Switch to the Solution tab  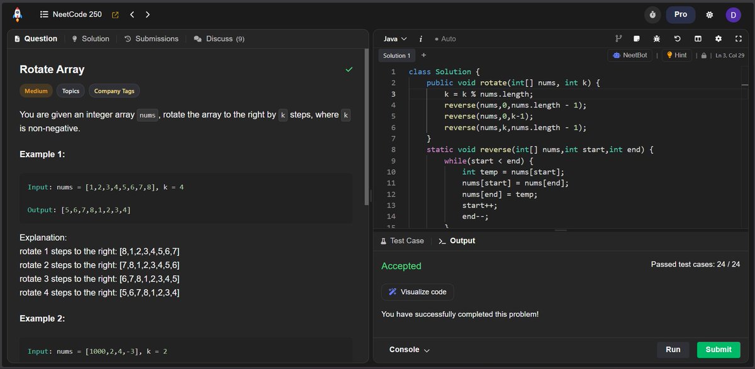pyautogui.click(x=91, y=39)
